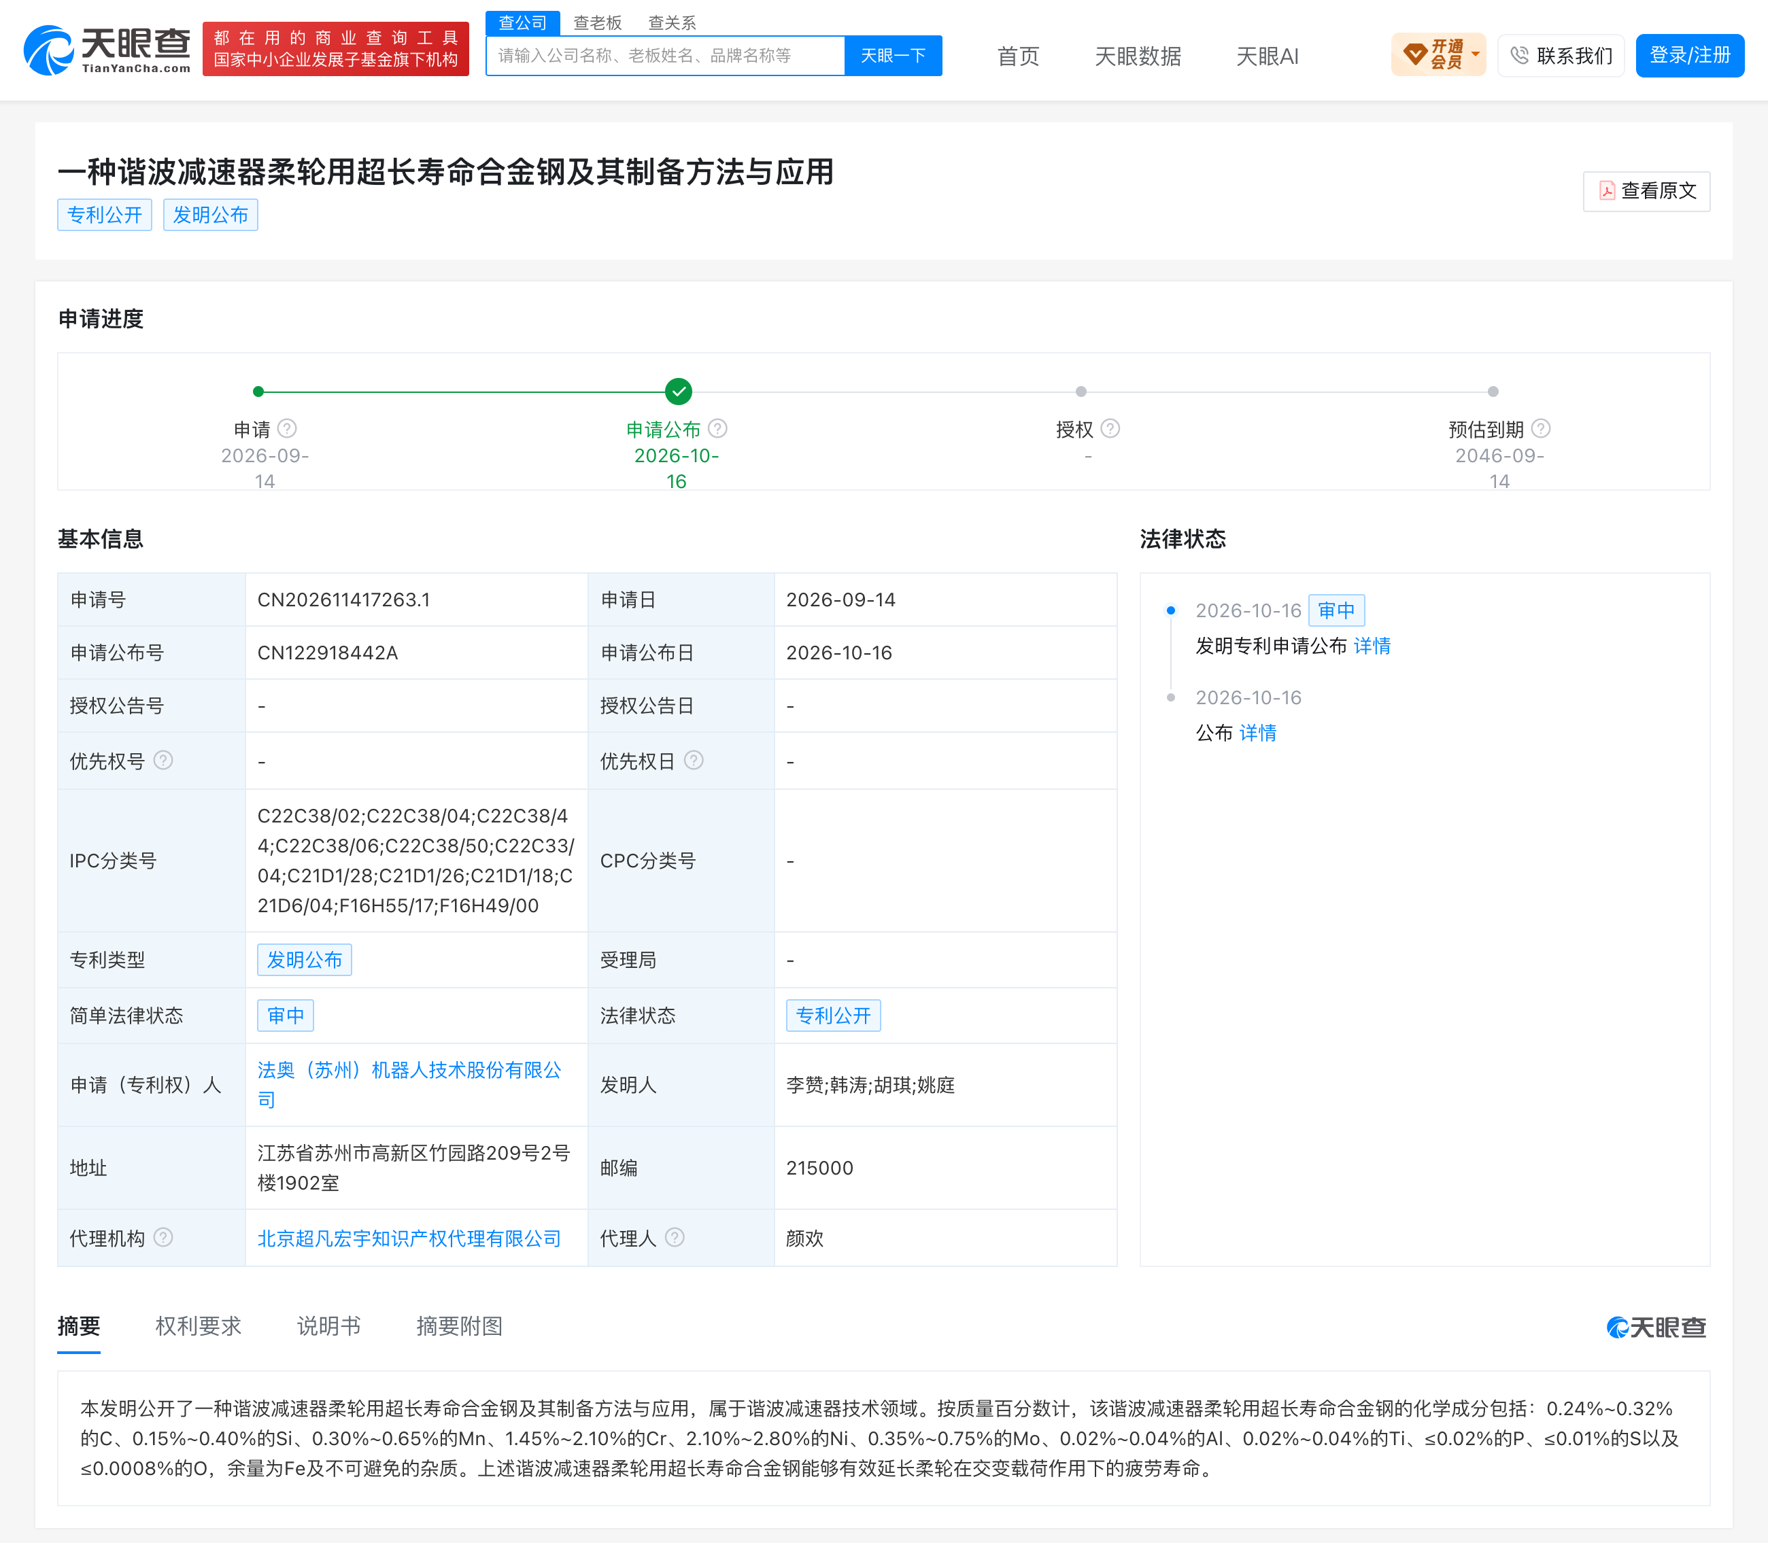The width and height of the screenshot is (1768, 1543).
Task: Focus the company name search field
Action: pyautogui.click(x=666, y=56)
